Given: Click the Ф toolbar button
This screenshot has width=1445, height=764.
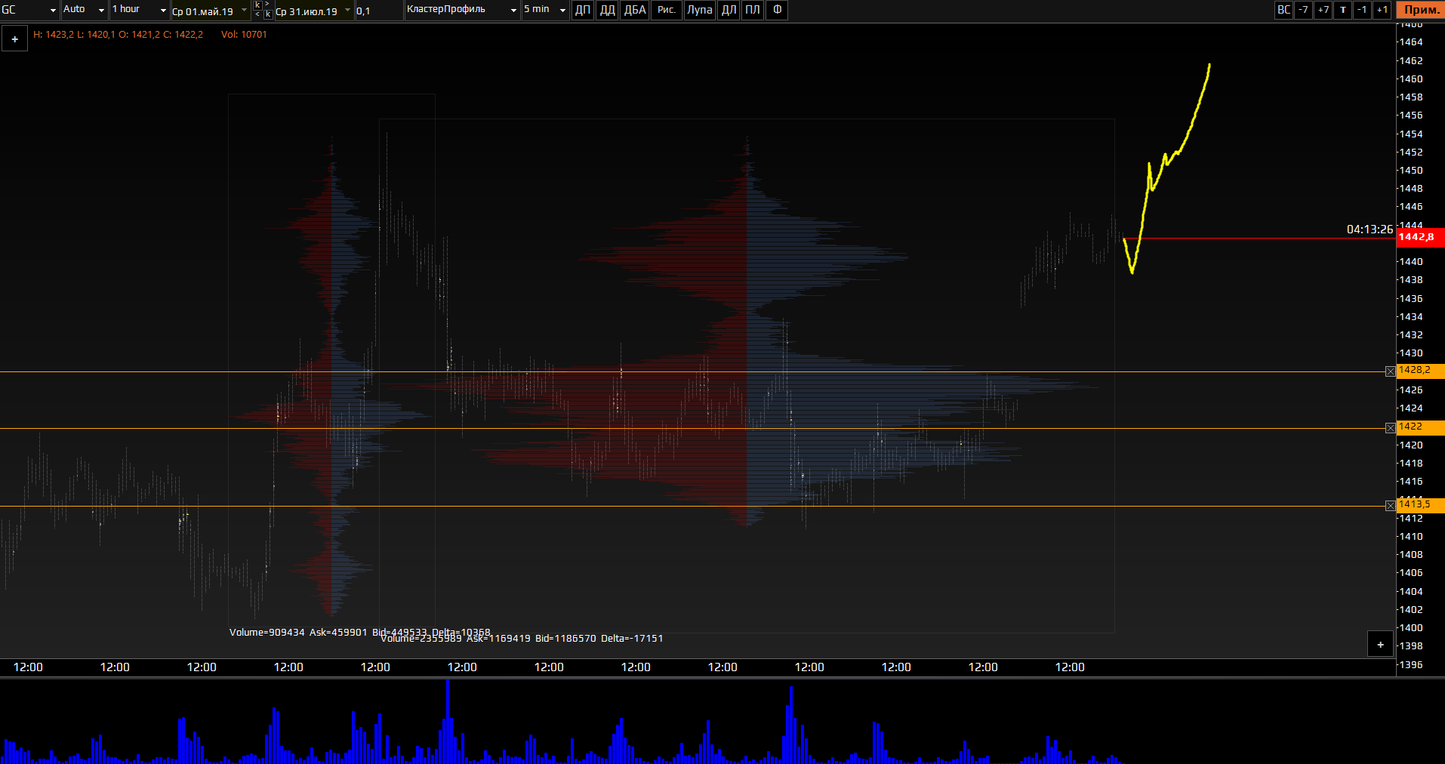Looking at the screenshot, I should pyautogui.click(x=777, y=10).
